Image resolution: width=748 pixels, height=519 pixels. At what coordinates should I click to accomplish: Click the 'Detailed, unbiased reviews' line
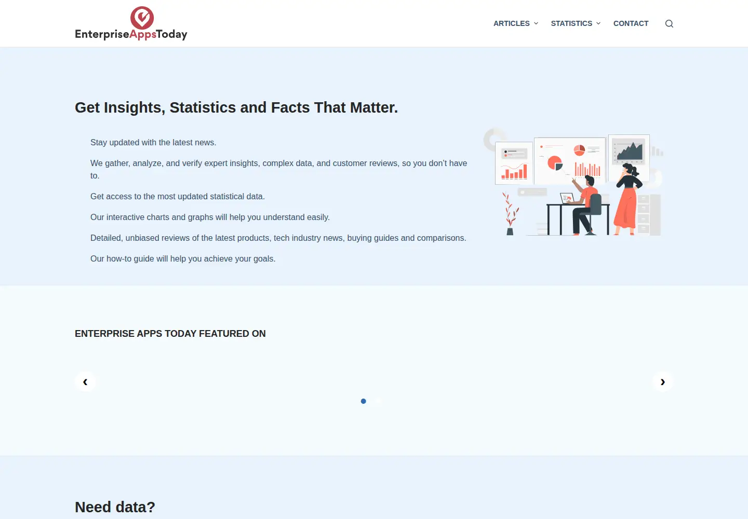(x=278, y=238)
